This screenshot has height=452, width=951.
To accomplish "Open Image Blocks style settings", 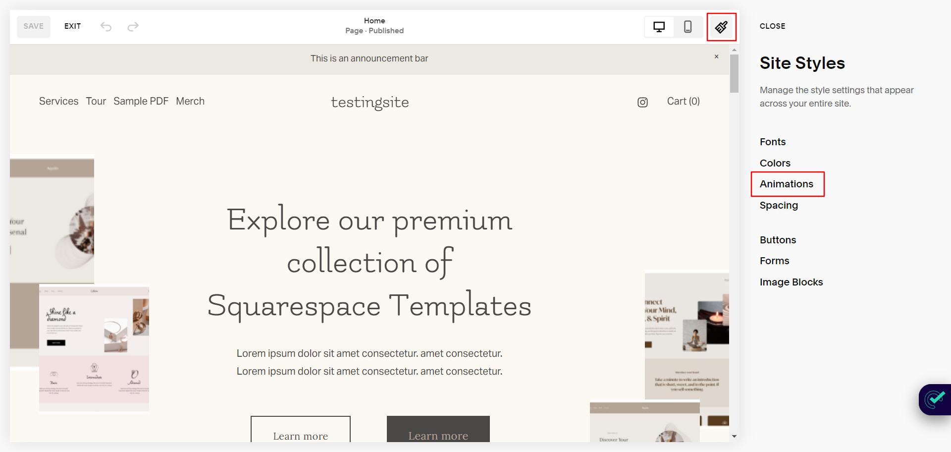I will tap(791, 282).
